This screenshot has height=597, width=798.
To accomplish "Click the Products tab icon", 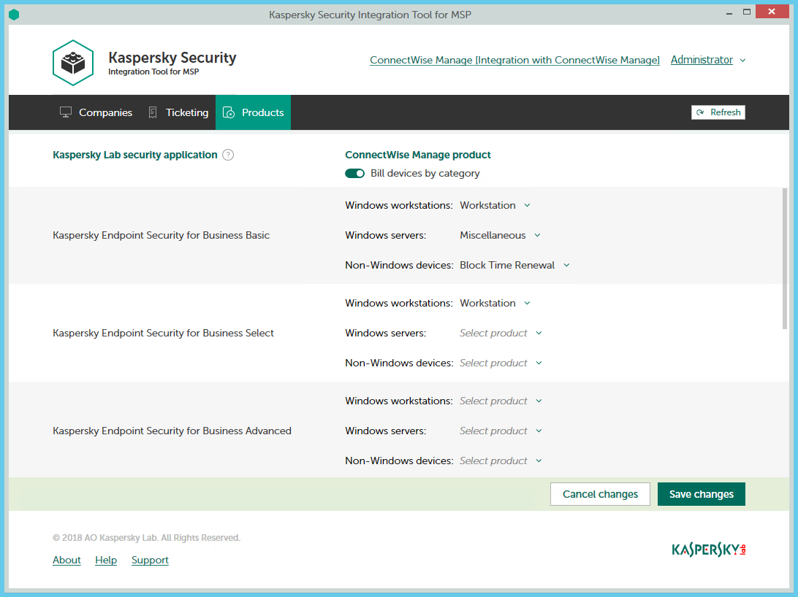I will pyautogui.click(x=229, y=112).
